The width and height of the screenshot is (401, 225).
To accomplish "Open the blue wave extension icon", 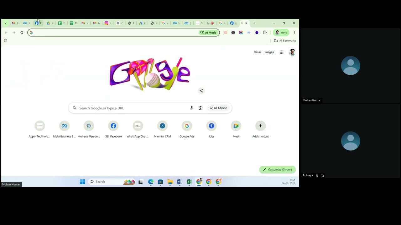I will (x=249, y=32).
